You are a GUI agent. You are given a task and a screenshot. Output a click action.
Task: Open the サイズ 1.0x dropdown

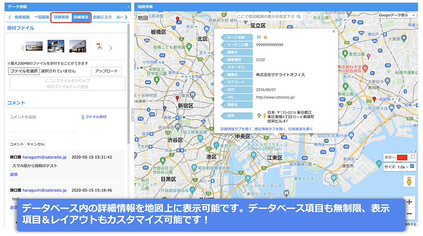click(403, 167)
